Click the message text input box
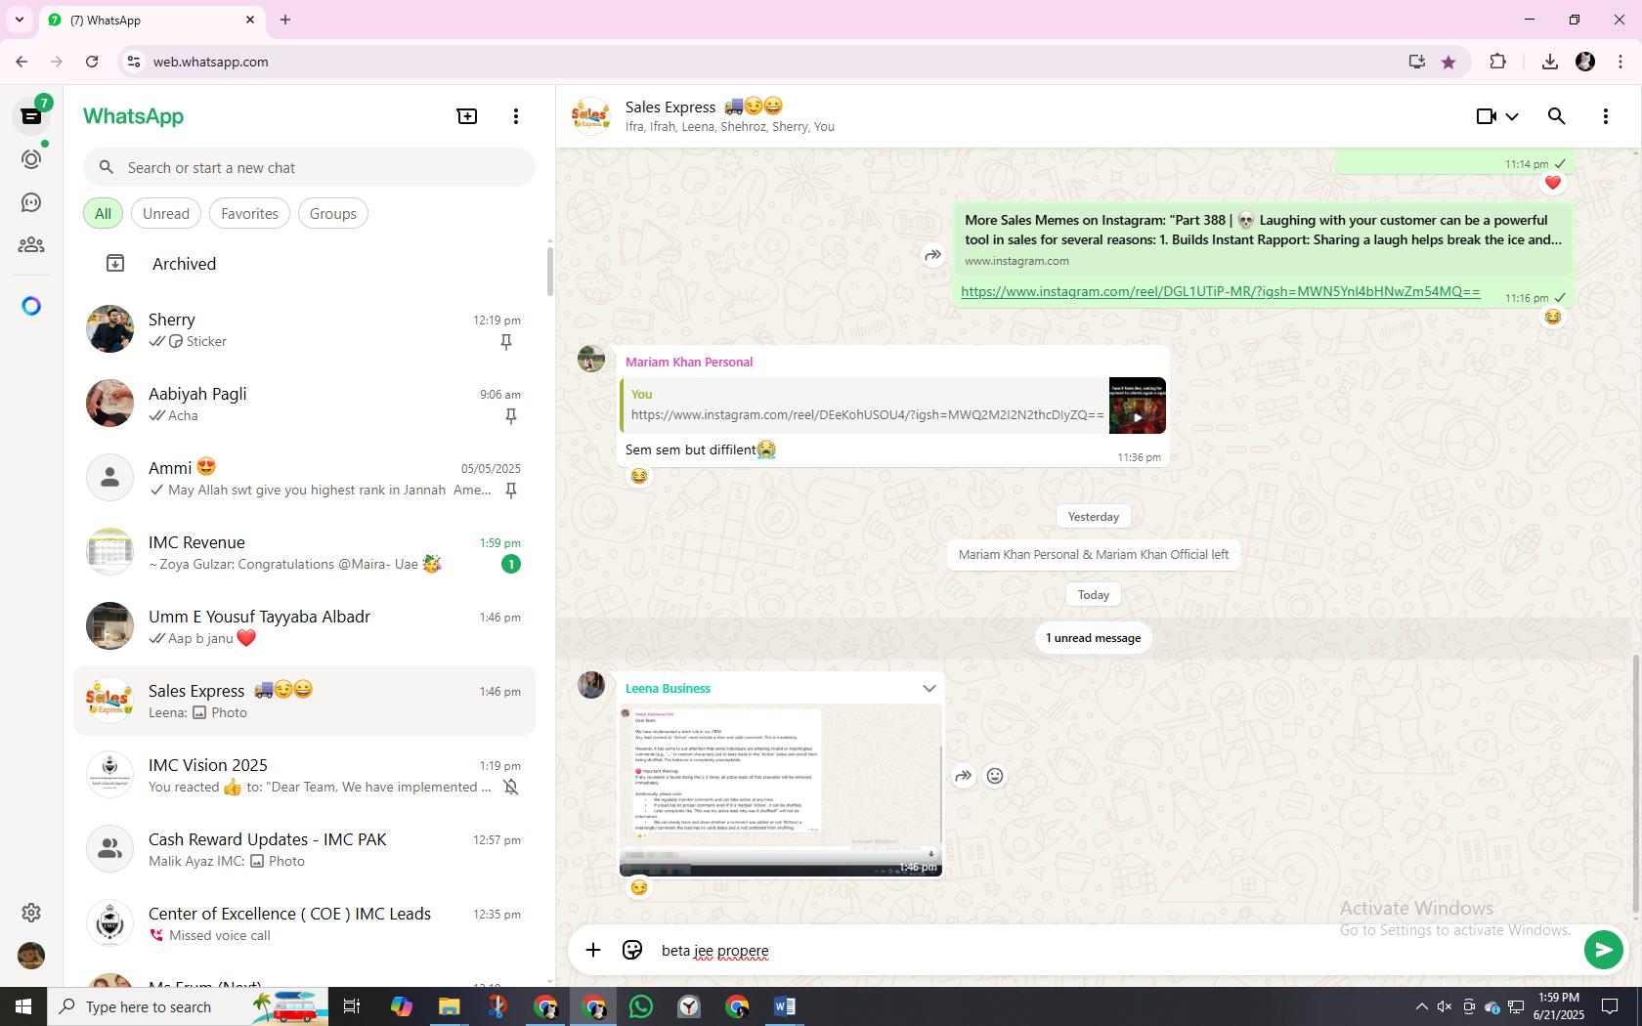The width and height of the screenshot is (1642, 1026). point(1114,951)
